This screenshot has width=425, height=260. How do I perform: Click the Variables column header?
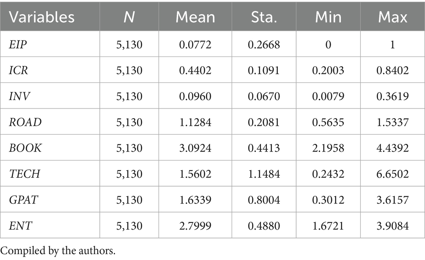42,17
